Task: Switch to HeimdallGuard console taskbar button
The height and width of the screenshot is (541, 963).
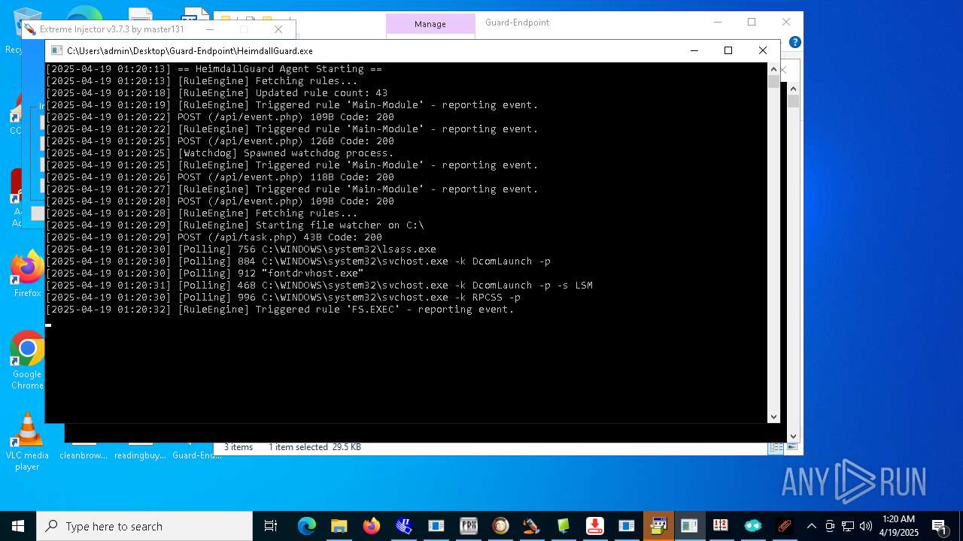Action: [x=689, y=526]
